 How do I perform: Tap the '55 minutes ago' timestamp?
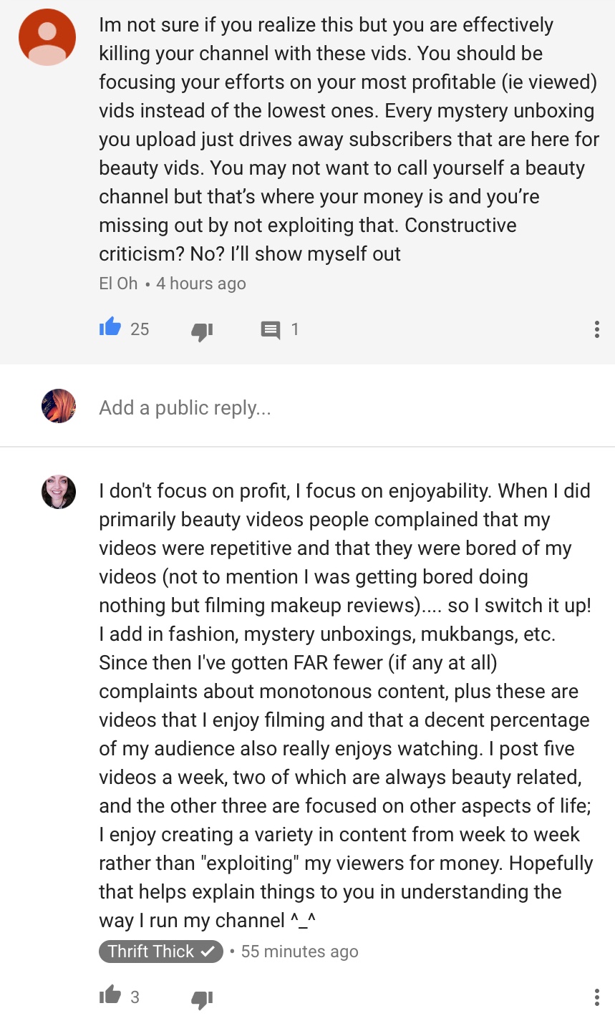(299, 952)
